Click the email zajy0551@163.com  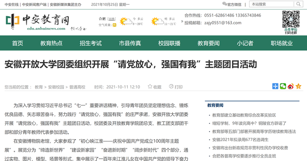pyautogui.click(x=223, y=23)
